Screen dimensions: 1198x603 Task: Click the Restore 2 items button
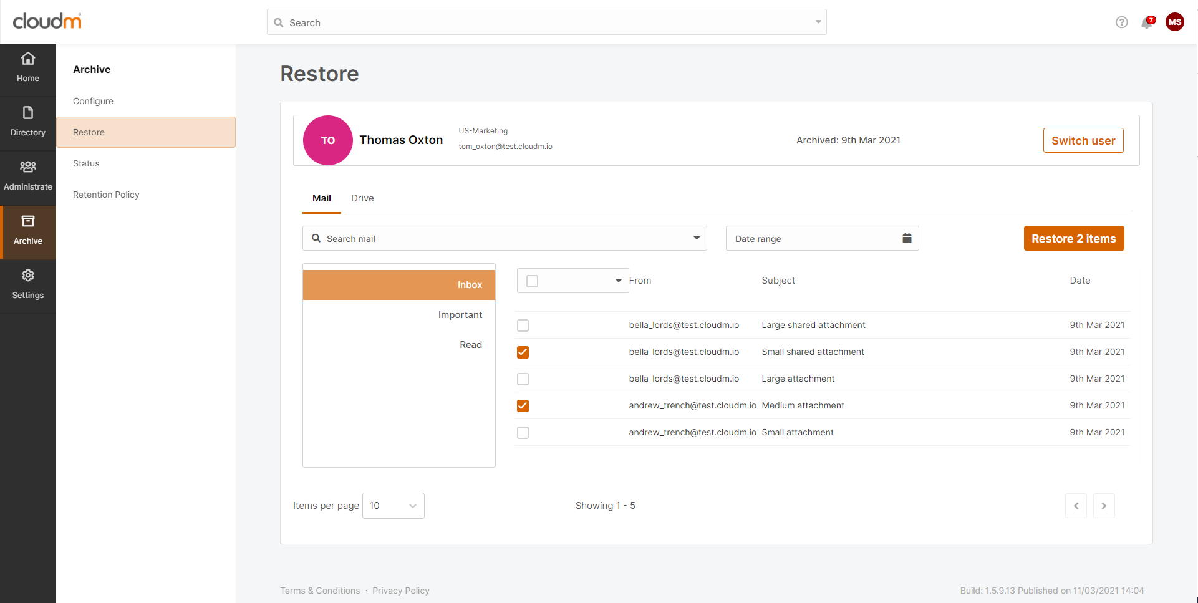tap(1073, 238)
